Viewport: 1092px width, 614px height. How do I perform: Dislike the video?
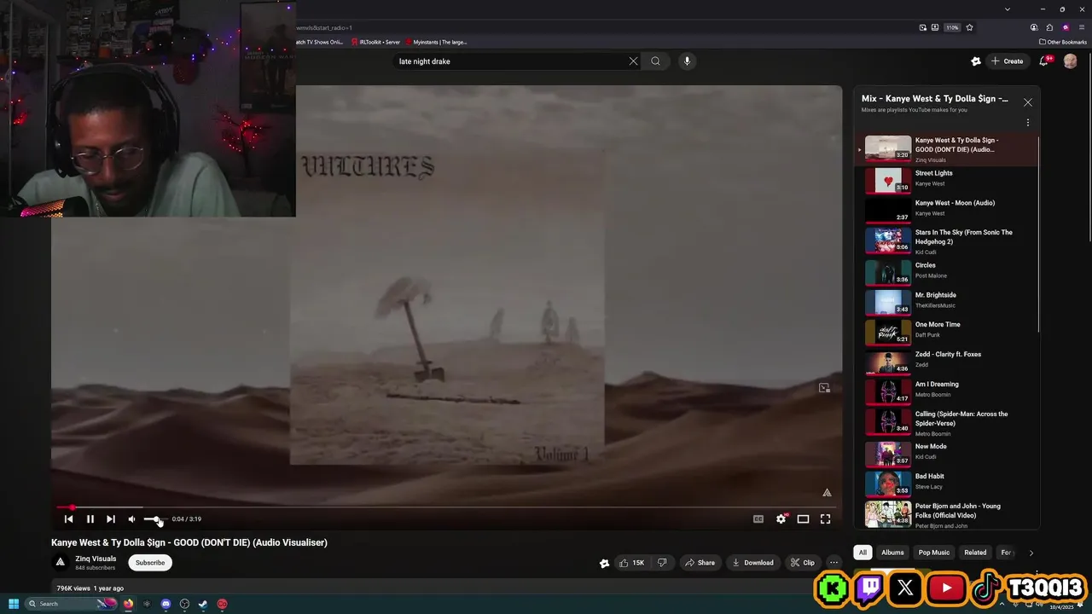[x=662, y=563]
